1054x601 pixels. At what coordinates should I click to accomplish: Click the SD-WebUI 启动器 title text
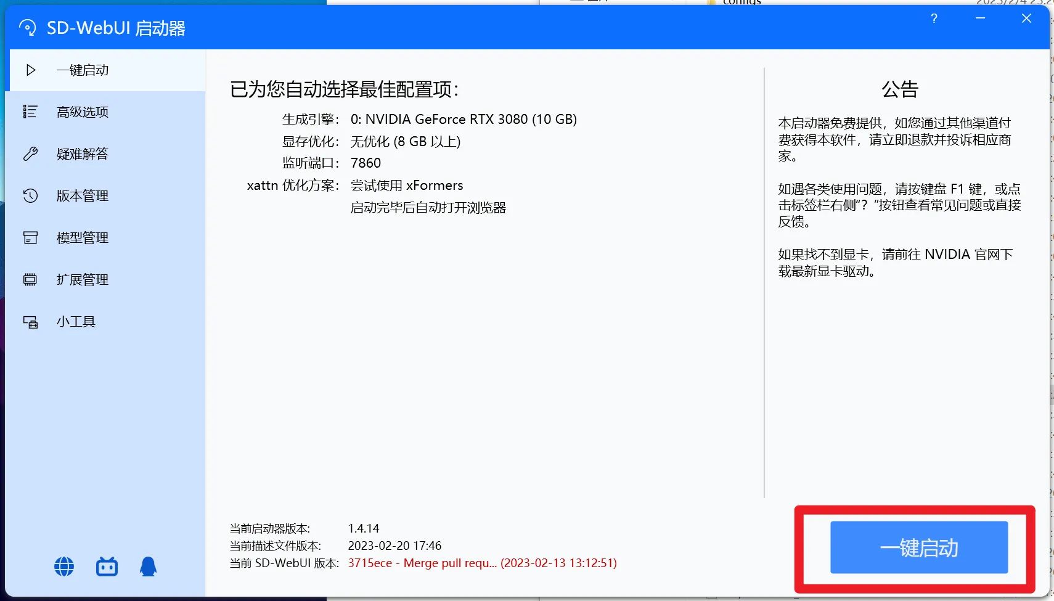[116, 28]
